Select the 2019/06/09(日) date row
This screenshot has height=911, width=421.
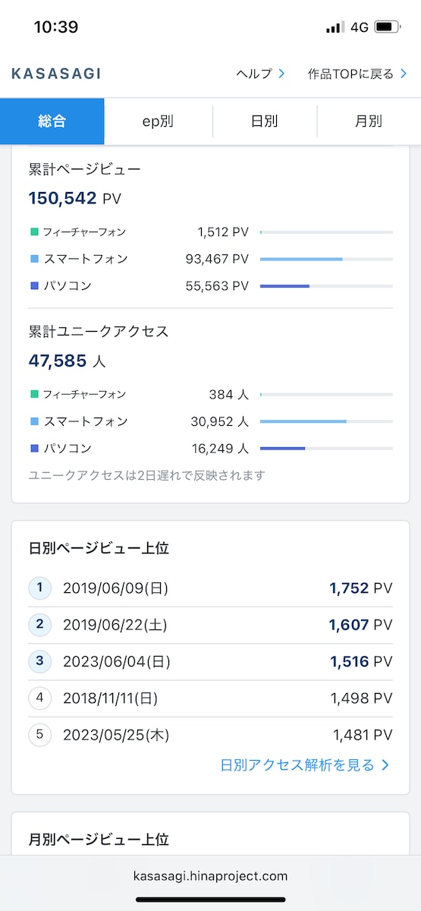tap(211, 588)
